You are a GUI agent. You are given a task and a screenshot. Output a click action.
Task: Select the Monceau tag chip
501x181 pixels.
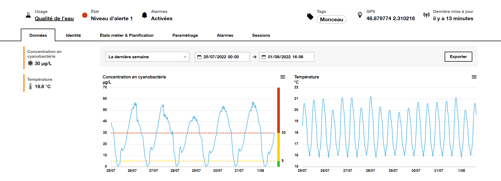pyautogui.click(x=331, y=20)
